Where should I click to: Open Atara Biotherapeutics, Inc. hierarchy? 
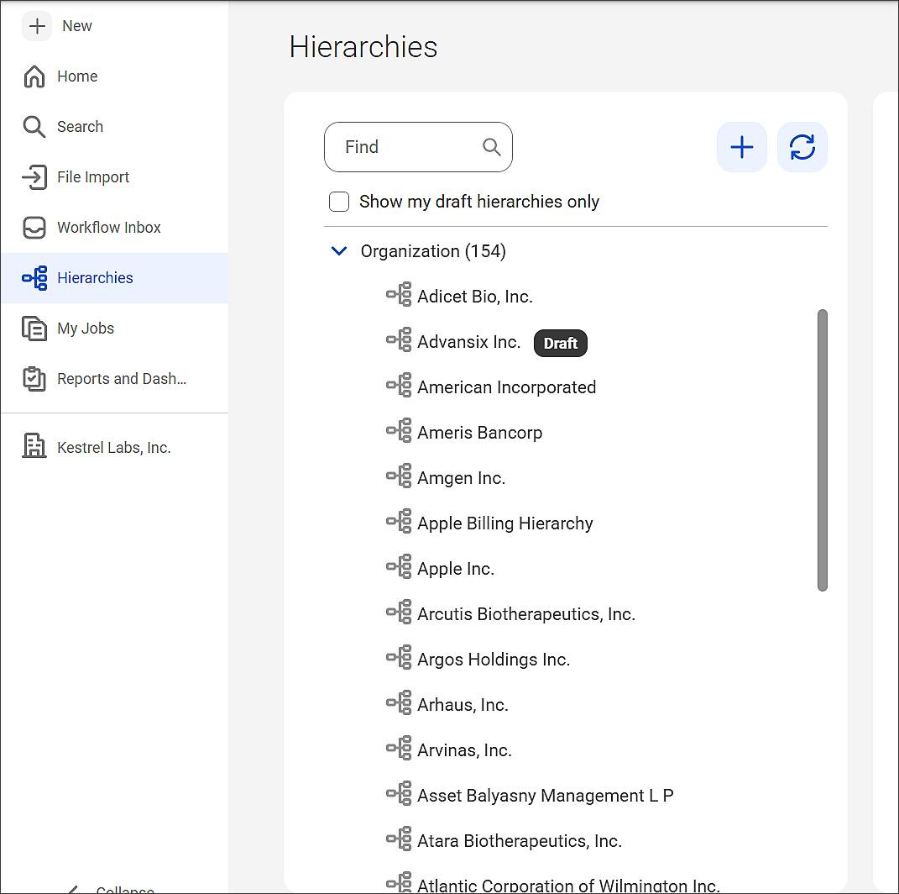click(519, 840)
